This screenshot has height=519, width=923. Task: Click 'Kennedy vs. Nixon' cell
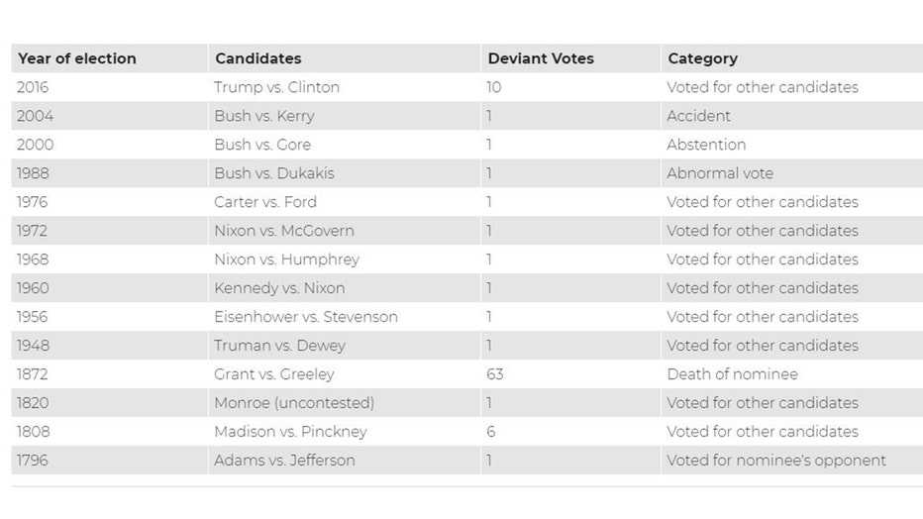[279, 288]
